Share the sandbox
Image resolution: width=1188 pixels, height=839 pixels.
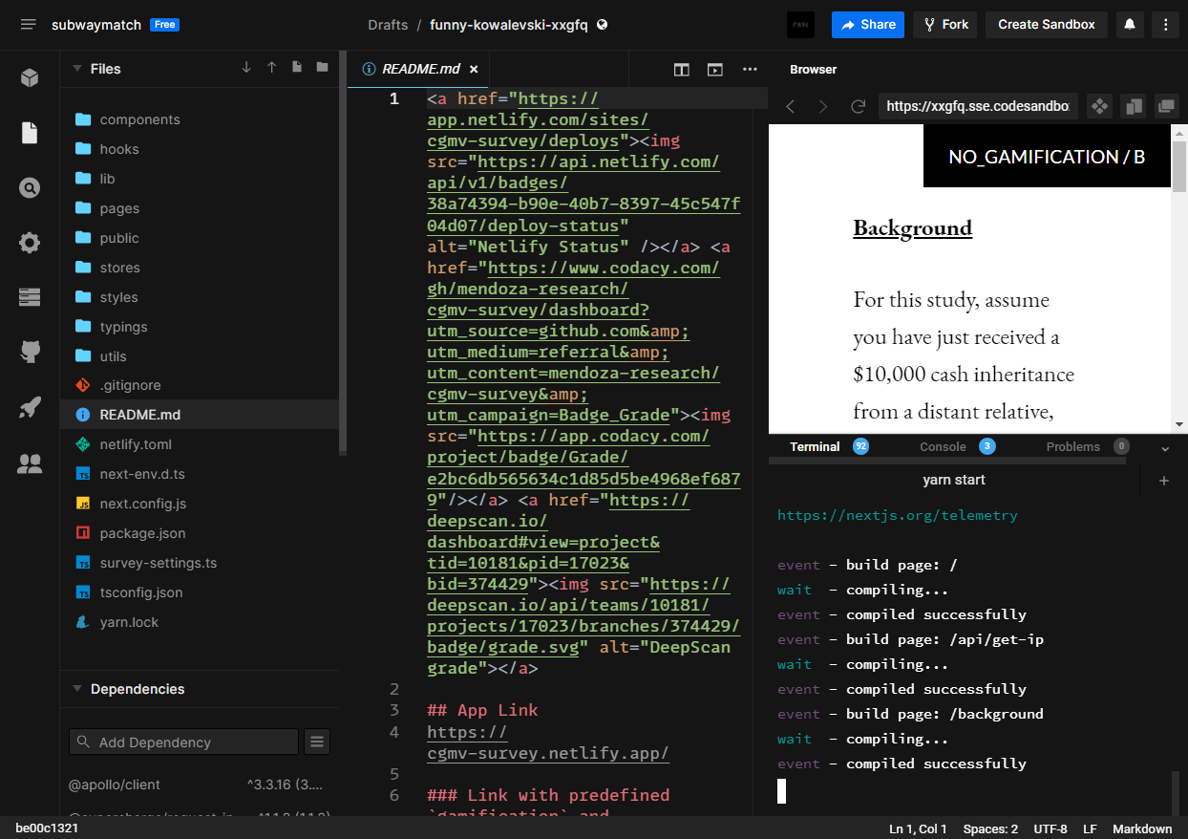pos(867,24)
